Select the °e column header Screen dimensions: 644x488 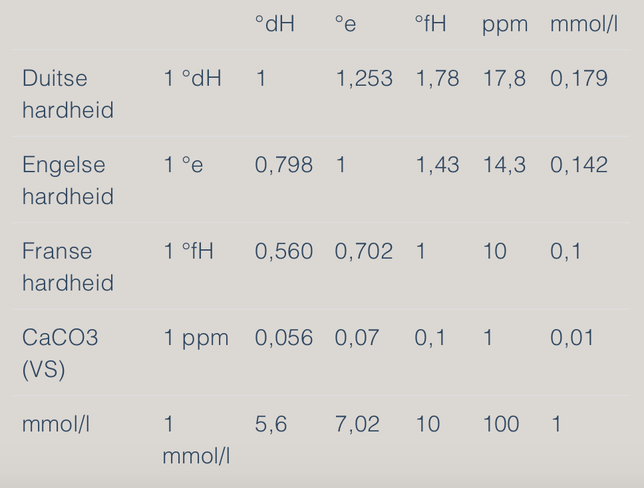click(x=345, y=25)
